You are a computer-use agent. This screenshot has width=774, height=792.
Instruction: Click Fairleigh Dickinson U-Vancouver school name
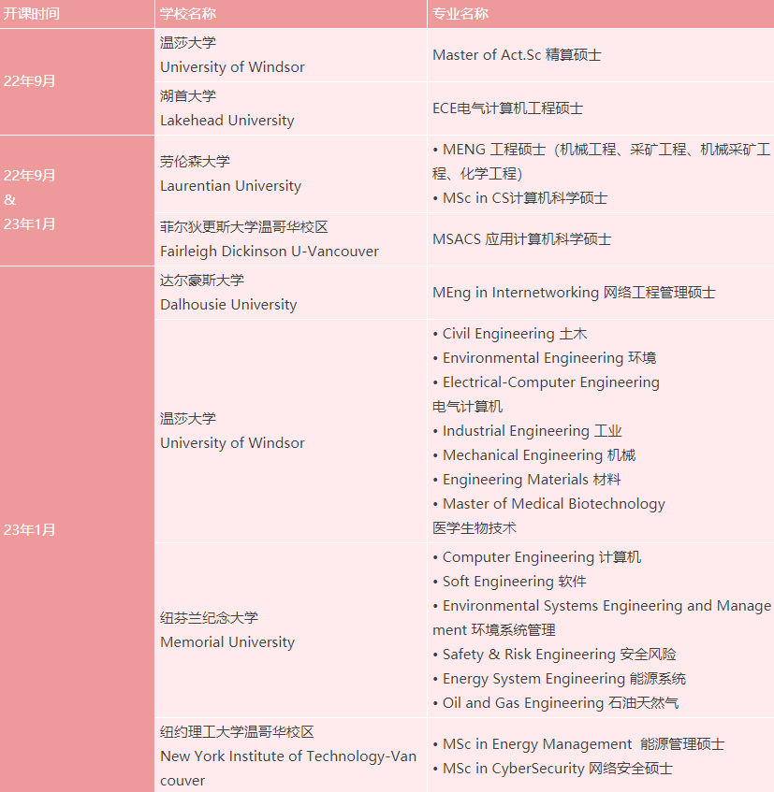pos(270,252)
